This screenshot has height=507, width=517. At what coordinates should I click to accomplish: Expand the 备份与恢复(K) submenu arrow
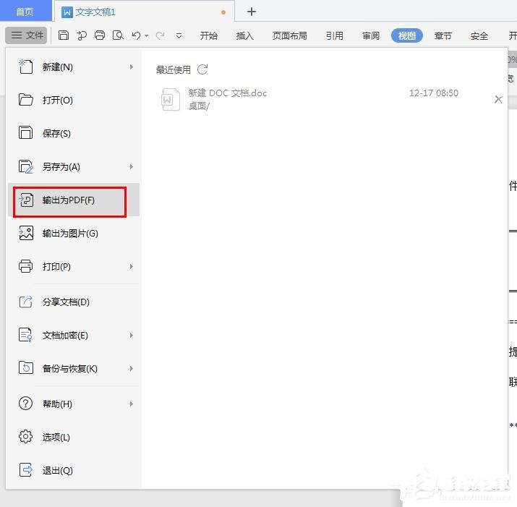click(x=131, y=368)
